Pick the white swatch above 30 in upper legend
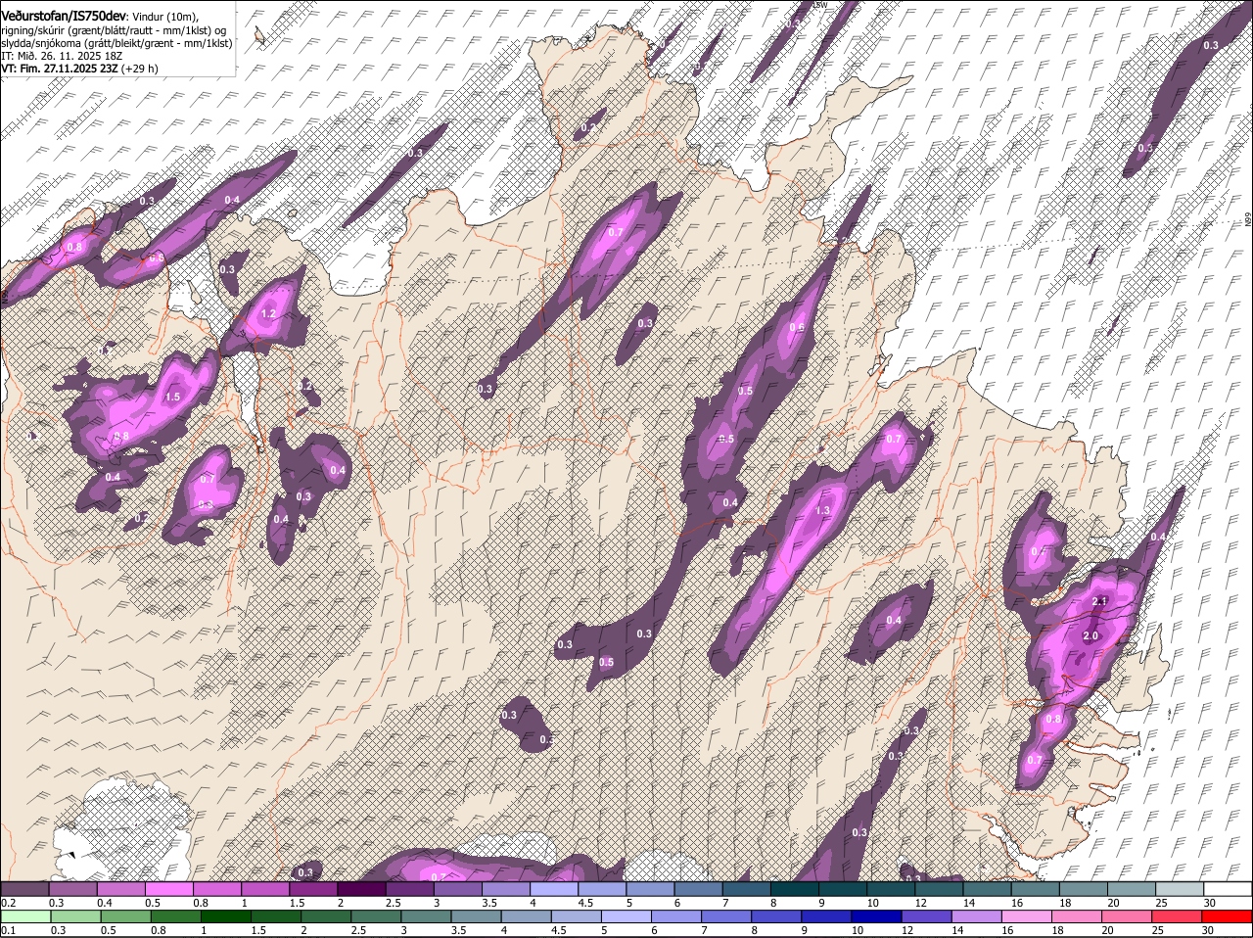 tap(1228, 888)
